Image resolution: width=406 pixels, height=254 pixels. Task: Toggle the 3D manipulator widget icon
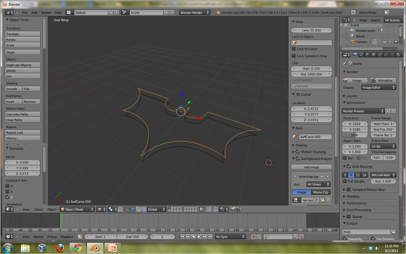127,209
